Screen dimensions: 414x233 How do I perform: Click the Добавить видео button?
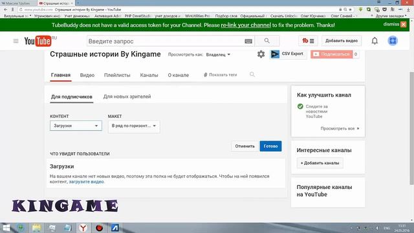click(342, 41)
